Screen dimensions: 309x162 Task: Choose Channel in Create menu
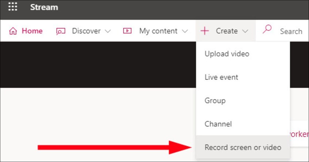[243, 124]
